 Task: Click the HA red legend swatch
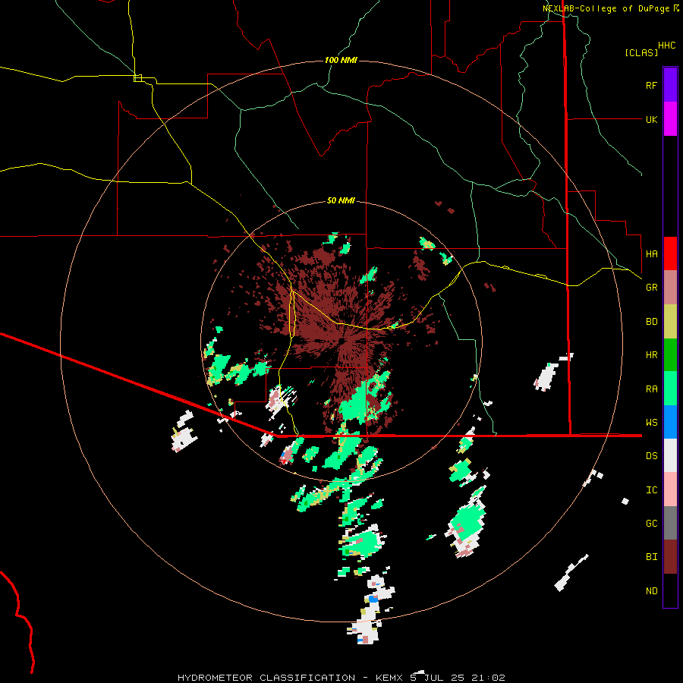670,253
